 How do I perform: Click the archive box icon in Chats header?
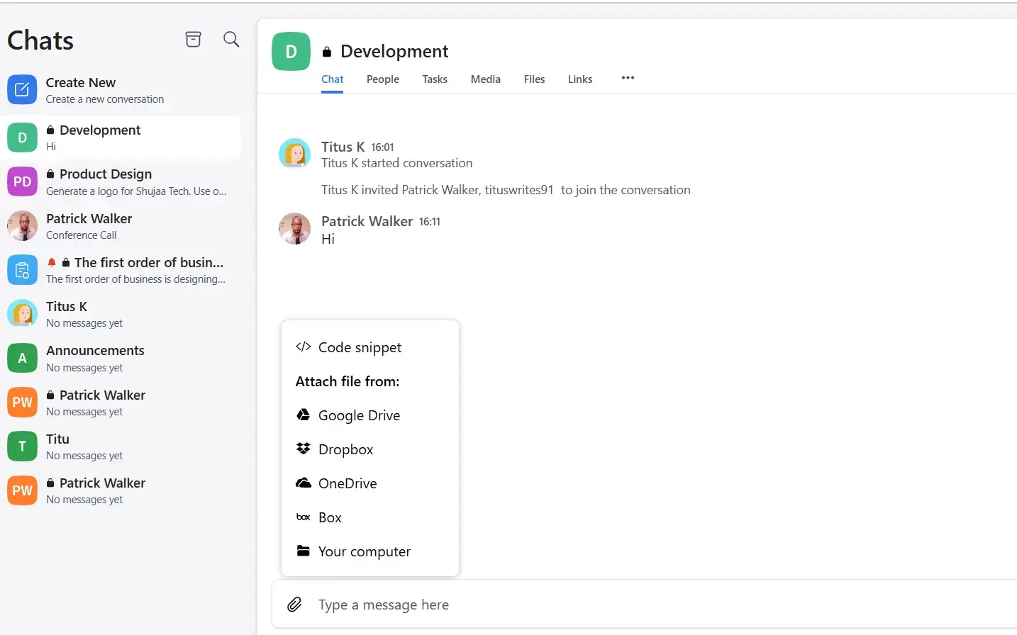coord(193,40)
